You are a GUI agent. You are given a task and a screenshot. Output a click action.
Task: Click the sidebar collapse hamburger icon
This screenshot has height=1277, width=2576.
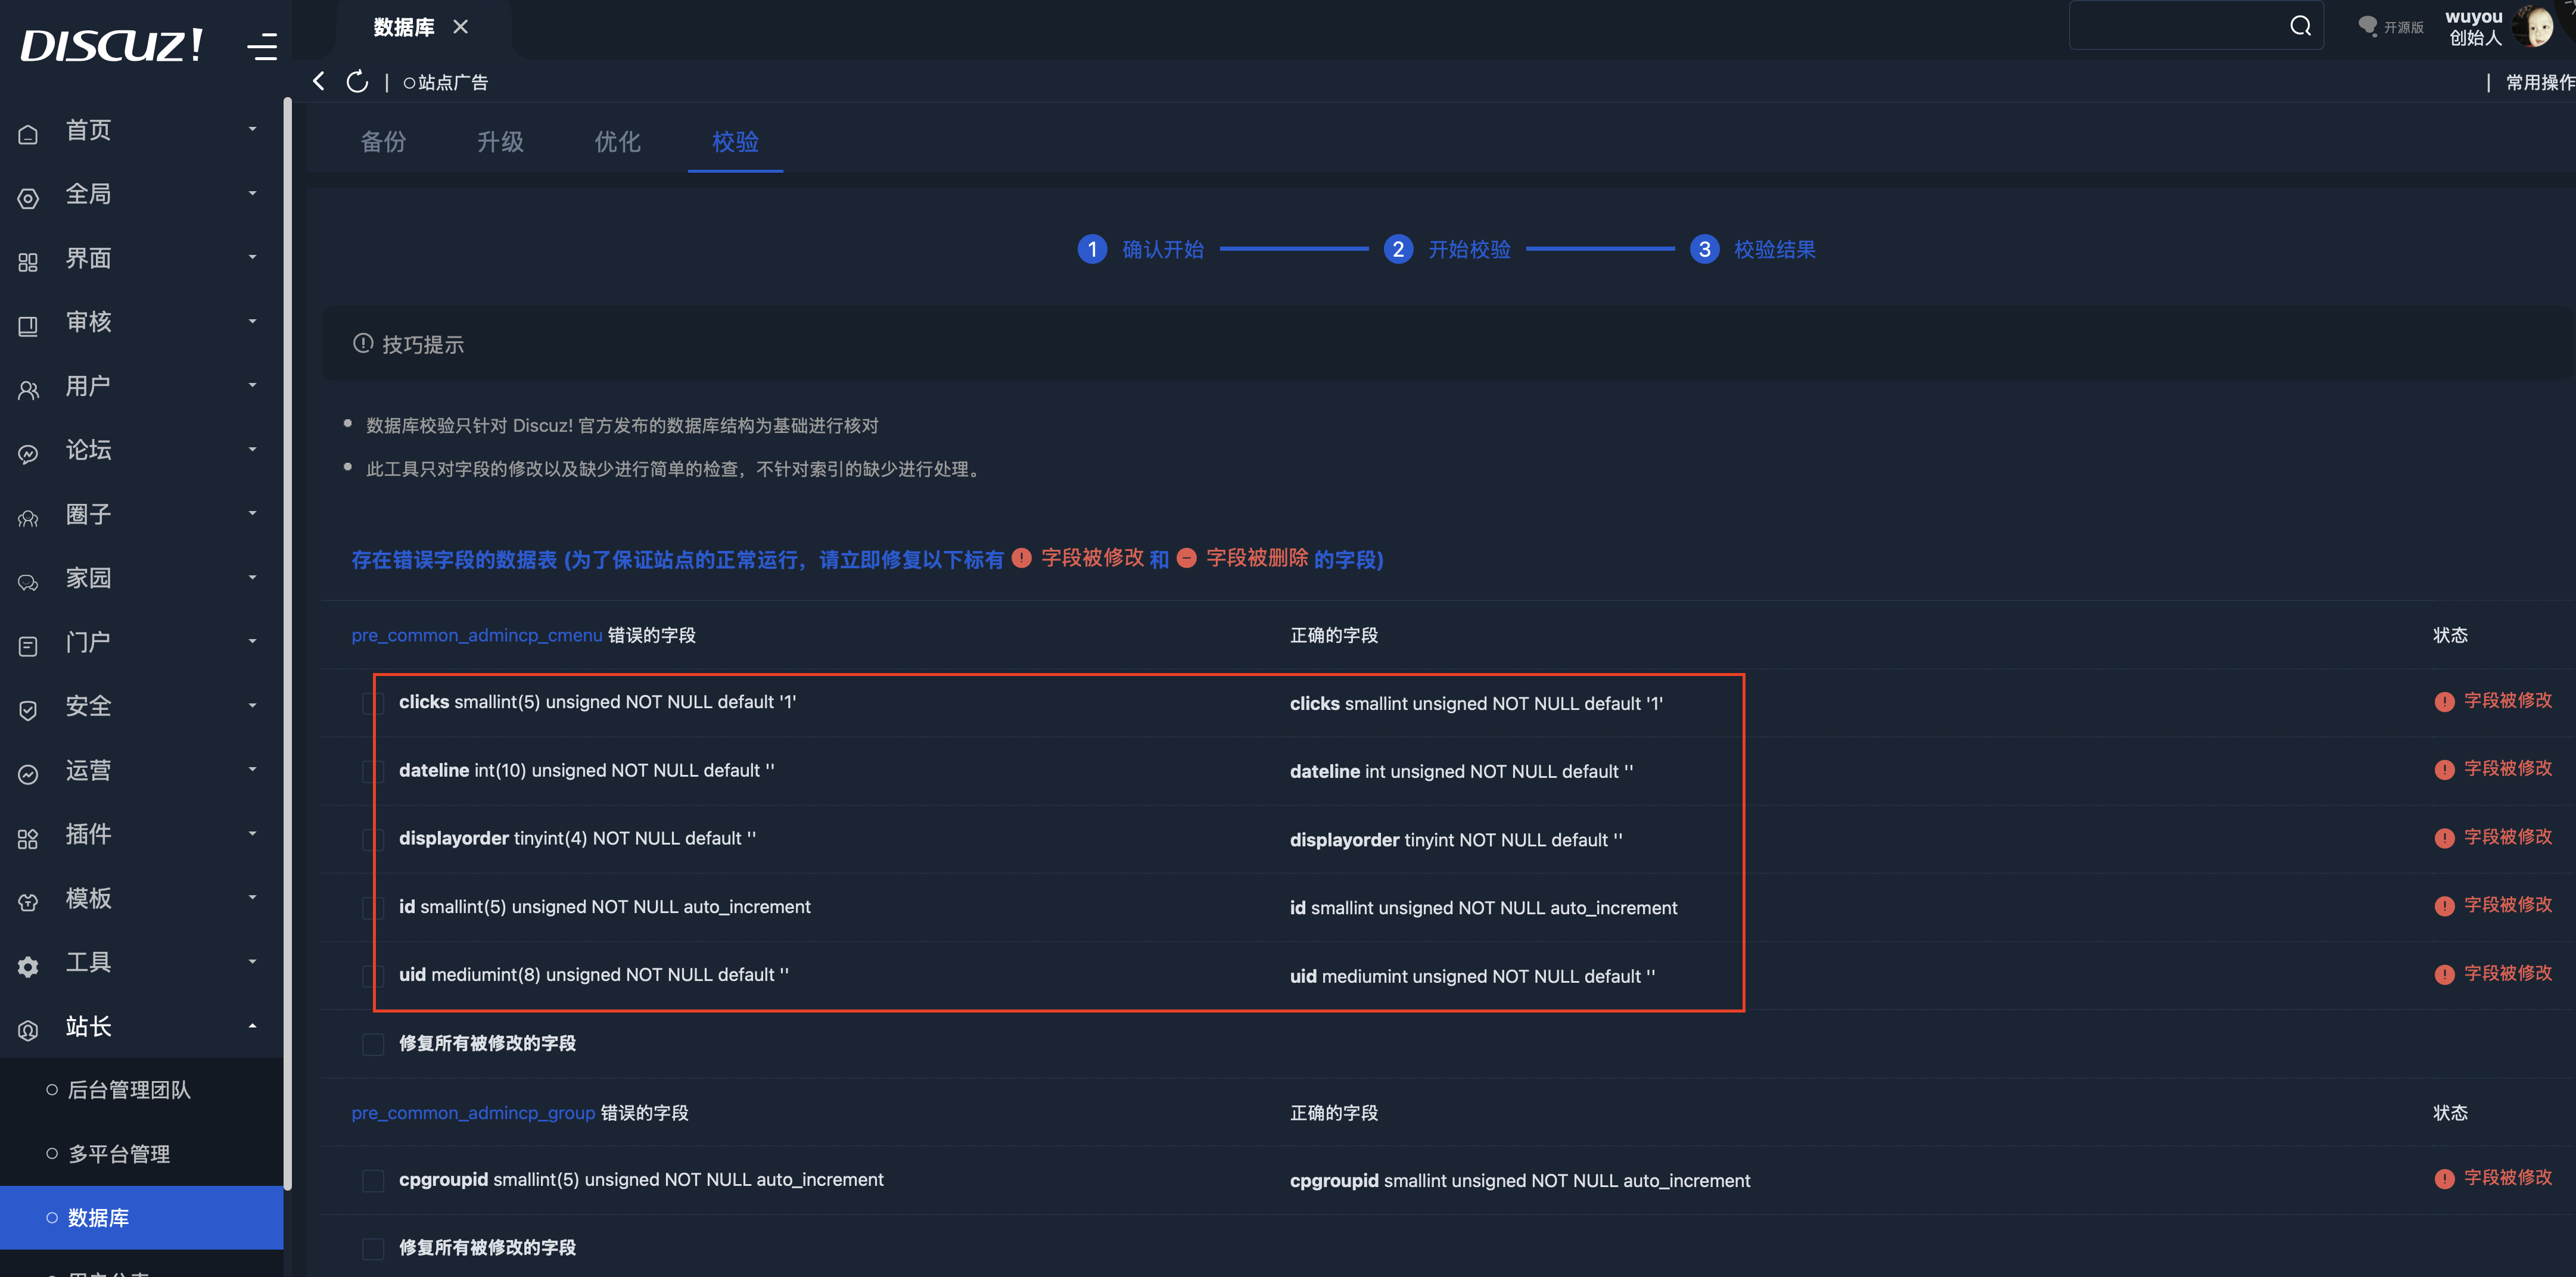click(262, 46)
